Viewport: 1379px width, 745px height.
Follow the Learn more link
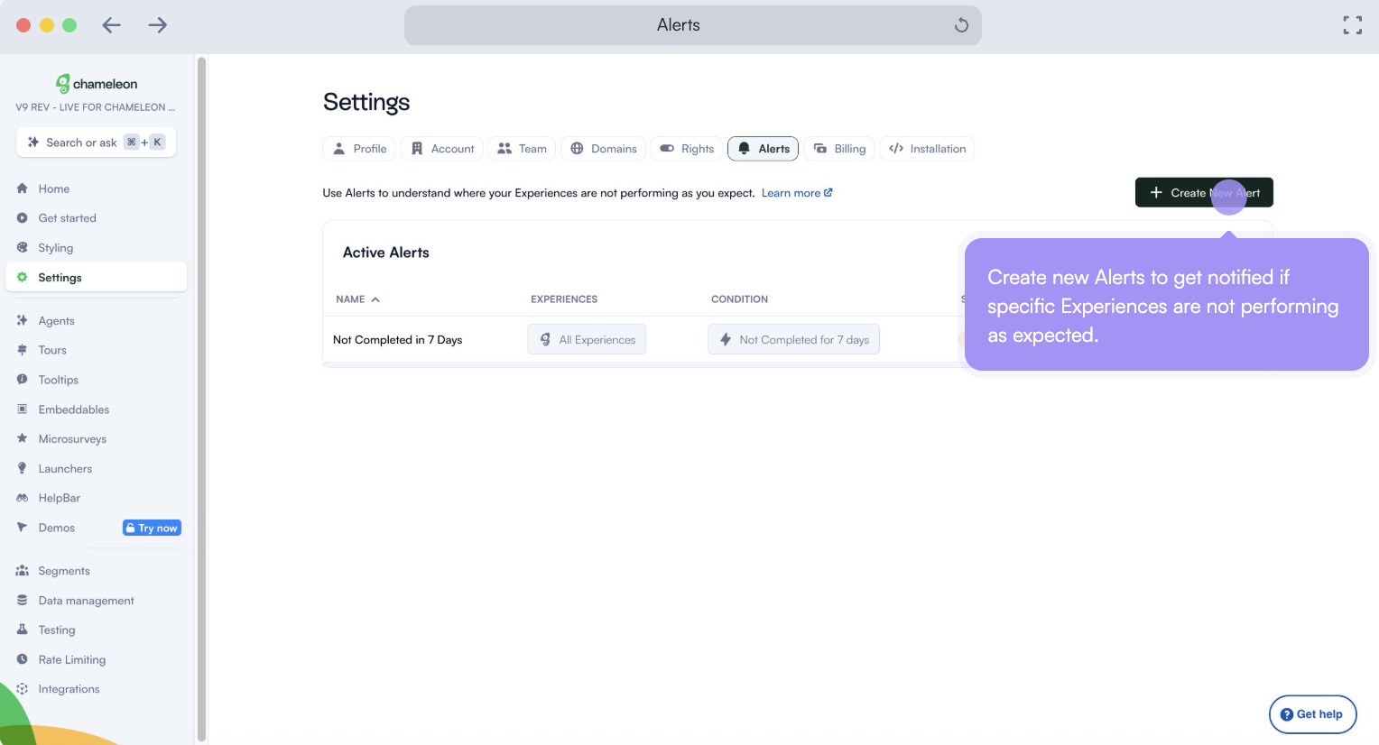(796, 193)
